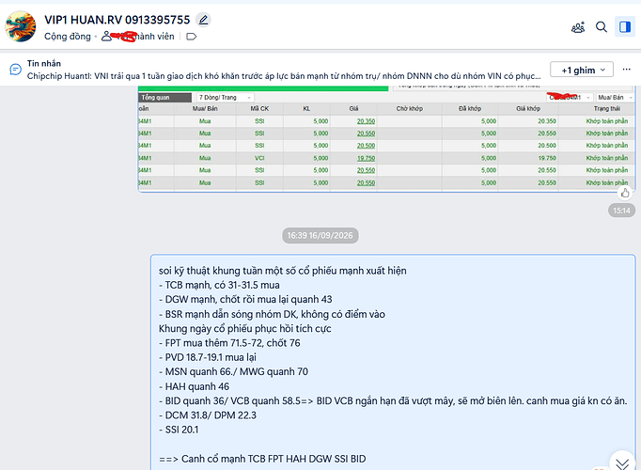Open the pinned message chat icon
This screenshot has height=470, width=641.
tap(16, 70)
